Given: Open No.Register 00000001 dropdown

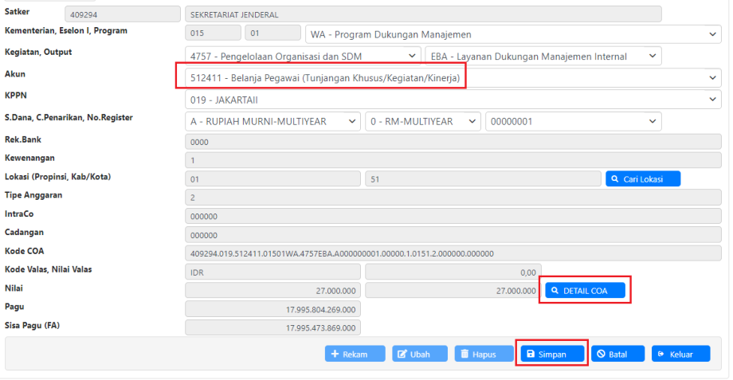Looking at the screenshot, I should click(573, 121).
